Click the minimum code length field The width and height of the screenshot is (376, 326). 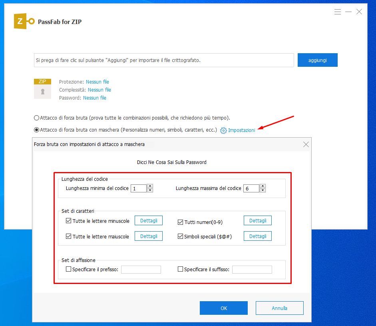click(x=139, y=188)
